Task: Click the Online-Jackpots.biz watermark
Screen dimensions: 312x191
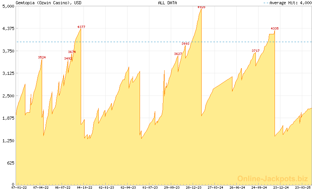Action: [x=273, y=179]
